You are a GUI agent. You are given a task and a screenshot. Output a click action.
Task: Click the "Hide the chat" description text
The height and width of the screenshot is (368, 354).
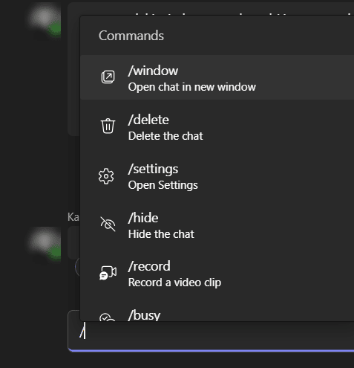(x=161, y=234)
